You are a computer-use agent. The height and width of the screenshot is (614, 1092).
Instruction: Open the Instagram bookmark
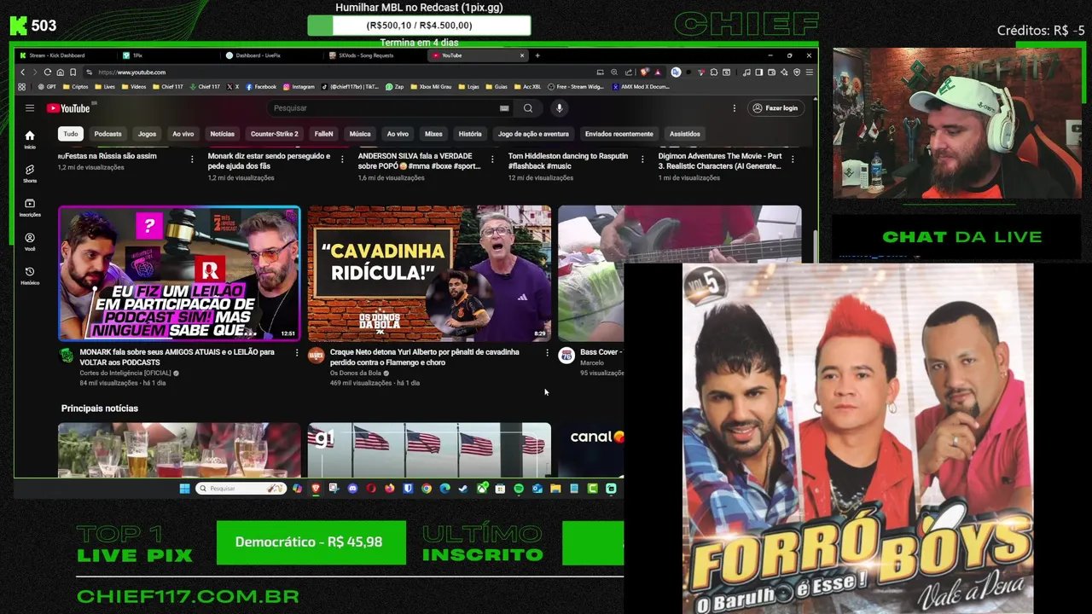(x=299, y=87)
